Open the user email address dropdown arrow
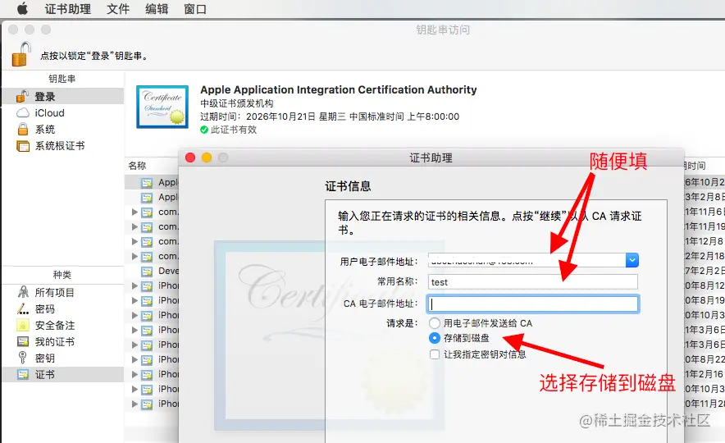 coord(632,260)
